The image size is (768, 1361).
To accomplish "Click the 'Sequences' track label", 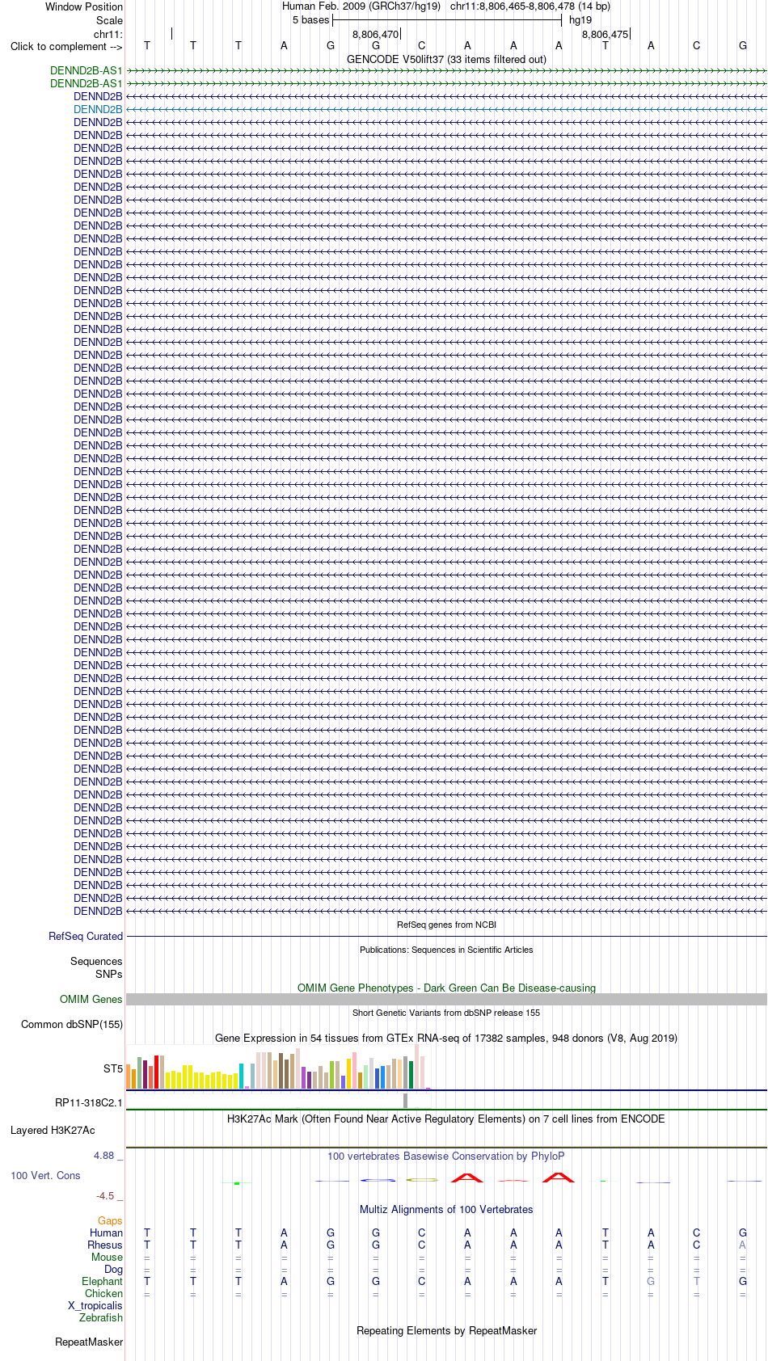I will pyautogui.click(x=96, y=961).
